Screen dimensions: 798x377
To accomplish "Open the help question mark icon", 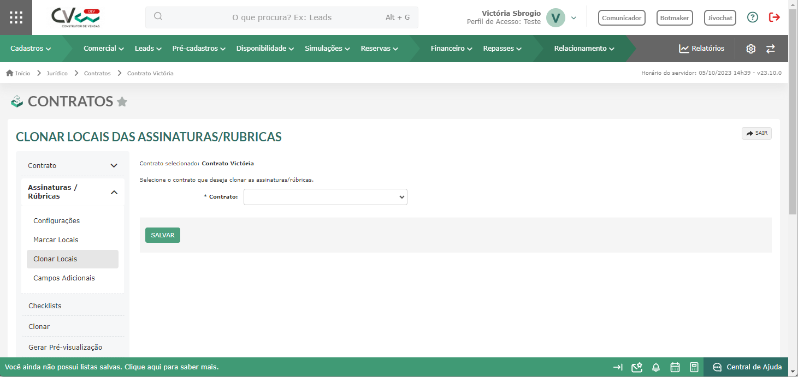I will [753, 17].
